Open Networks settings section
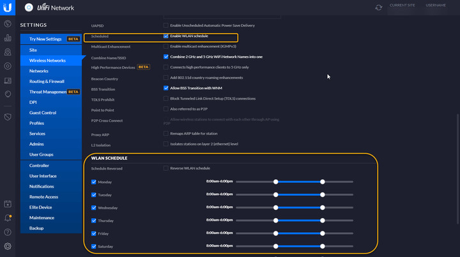 click(51, 71)
